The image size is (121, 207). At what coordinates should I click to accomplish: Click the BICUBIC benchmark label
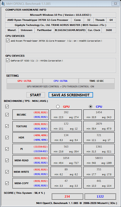tap(22, 115)
